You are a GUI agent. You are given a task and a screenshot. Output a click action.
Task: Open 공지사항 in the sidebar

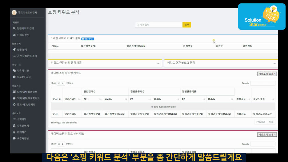[x=22, y=119]
